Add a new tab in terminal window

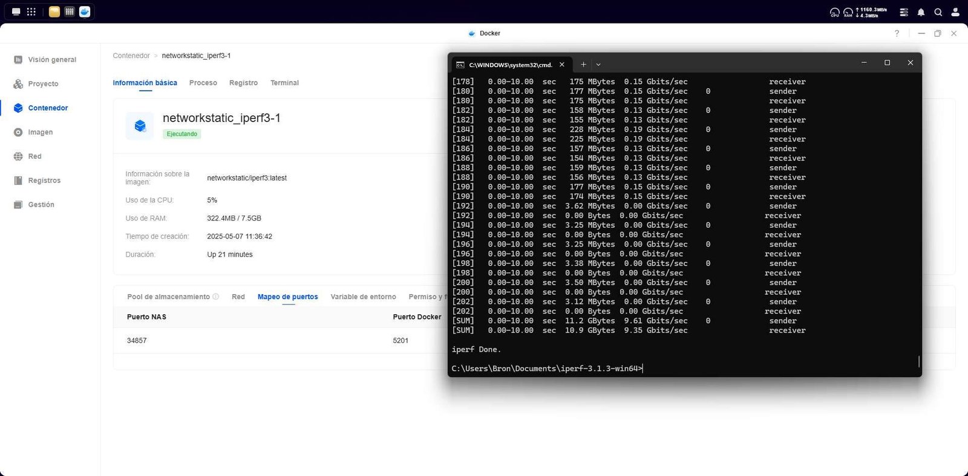point(583,64)
